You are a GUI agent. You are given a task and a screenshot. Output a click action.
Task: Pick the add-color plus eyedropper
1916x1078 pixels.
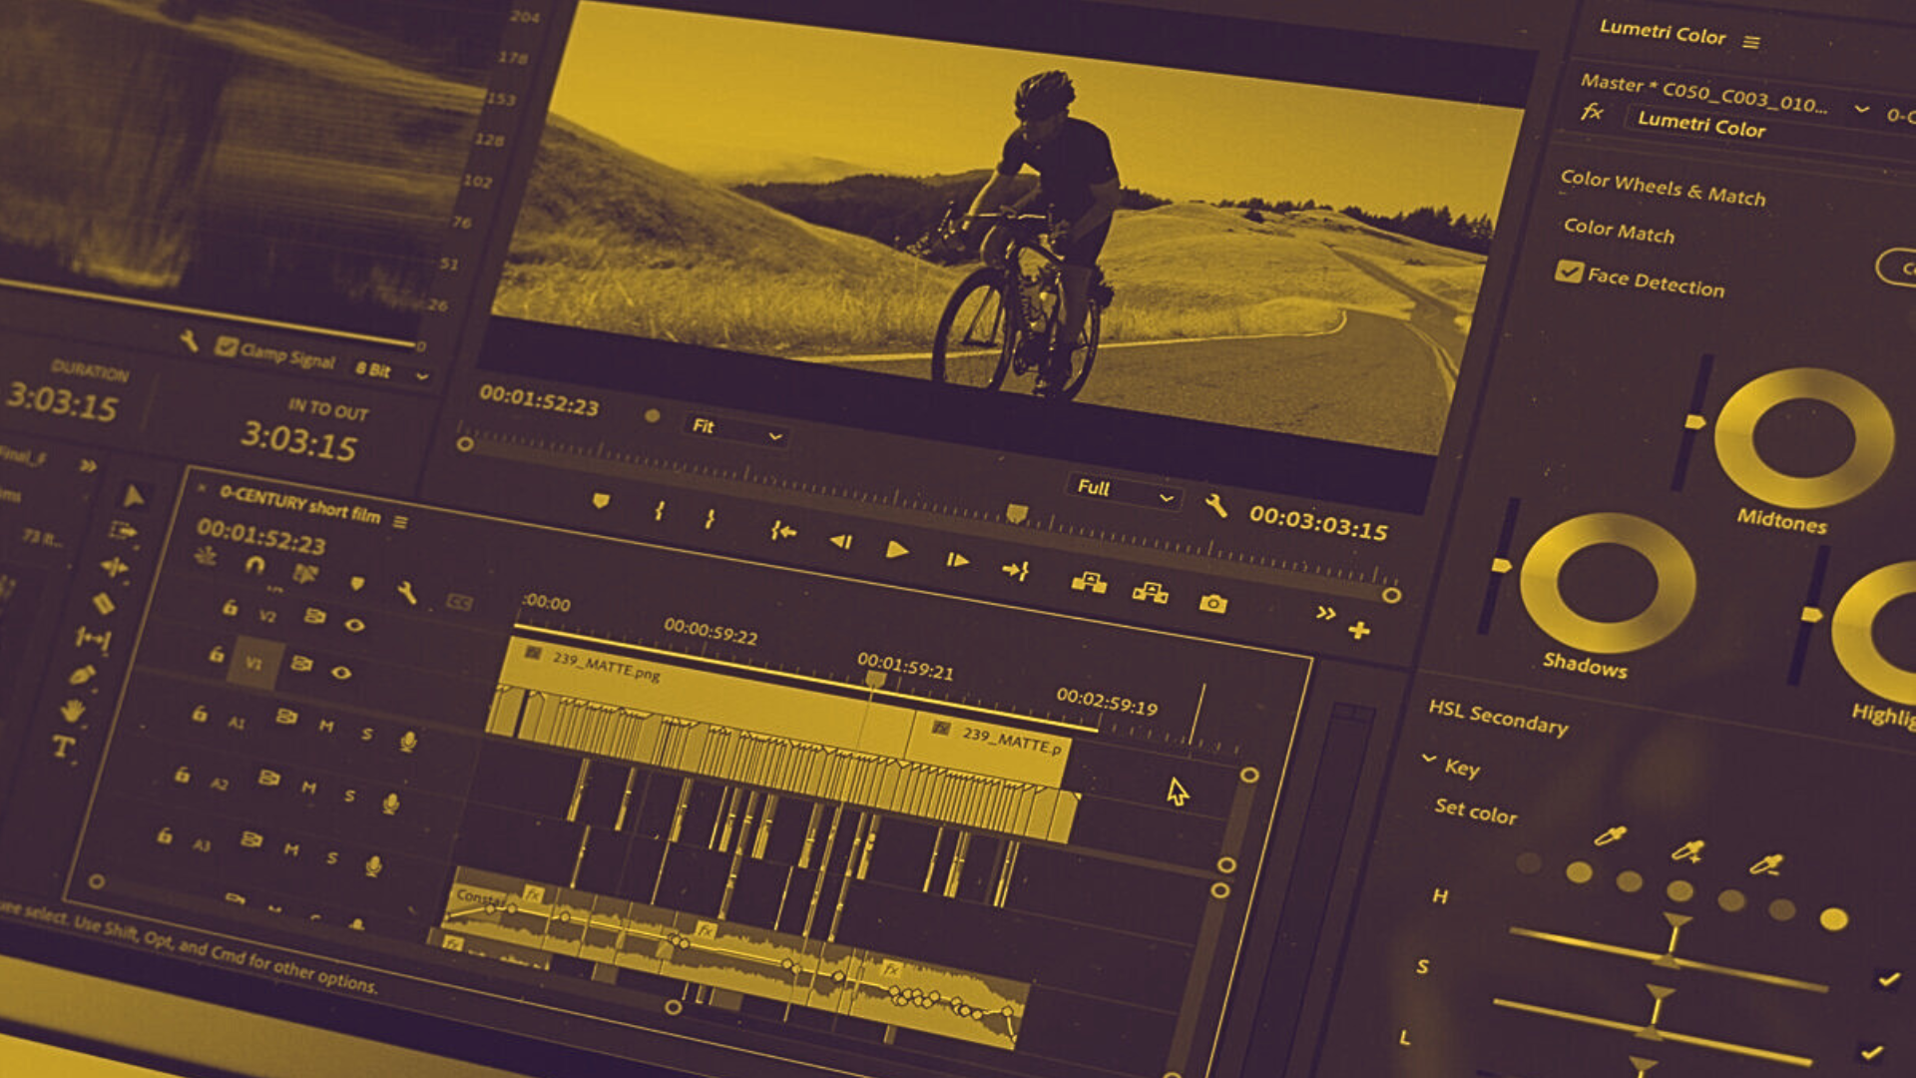tap(1687, 850)
